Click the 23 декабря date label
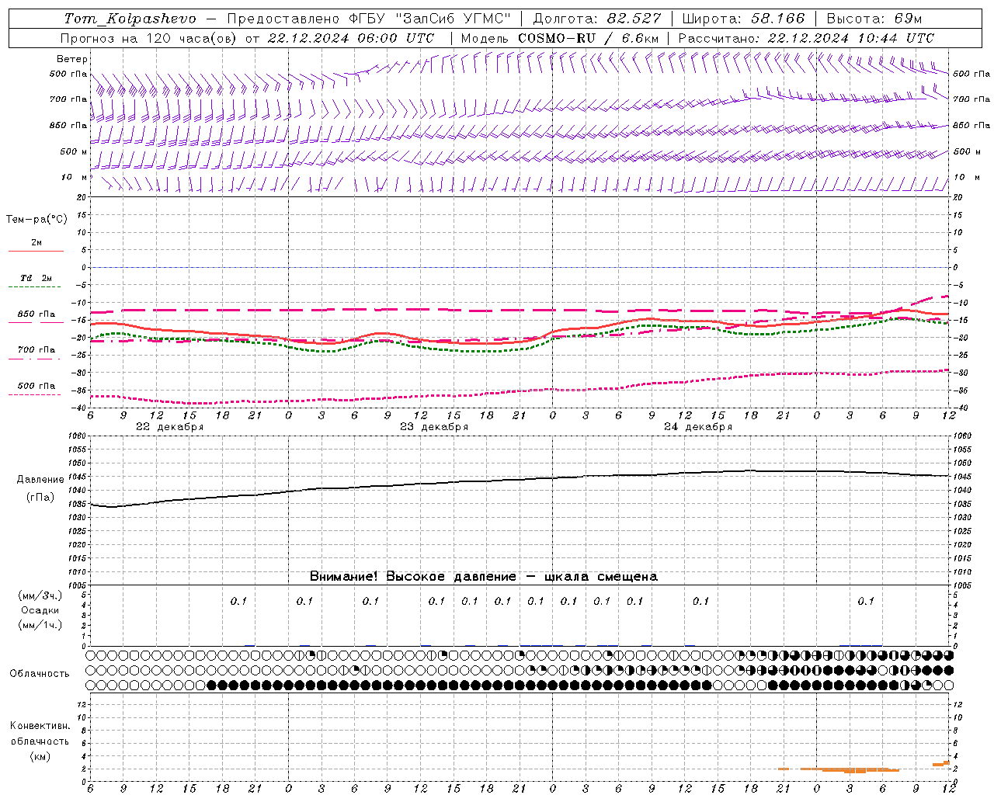 [x=434, y=427]
